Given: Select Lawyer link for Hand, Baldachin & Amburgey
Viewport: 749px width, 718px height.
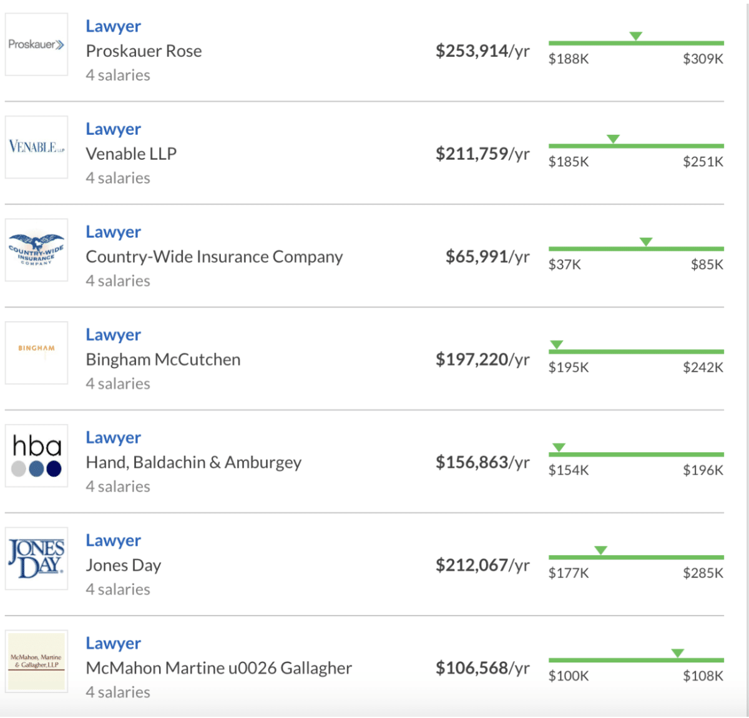Looking at the screenshot, I should point(113,438).
